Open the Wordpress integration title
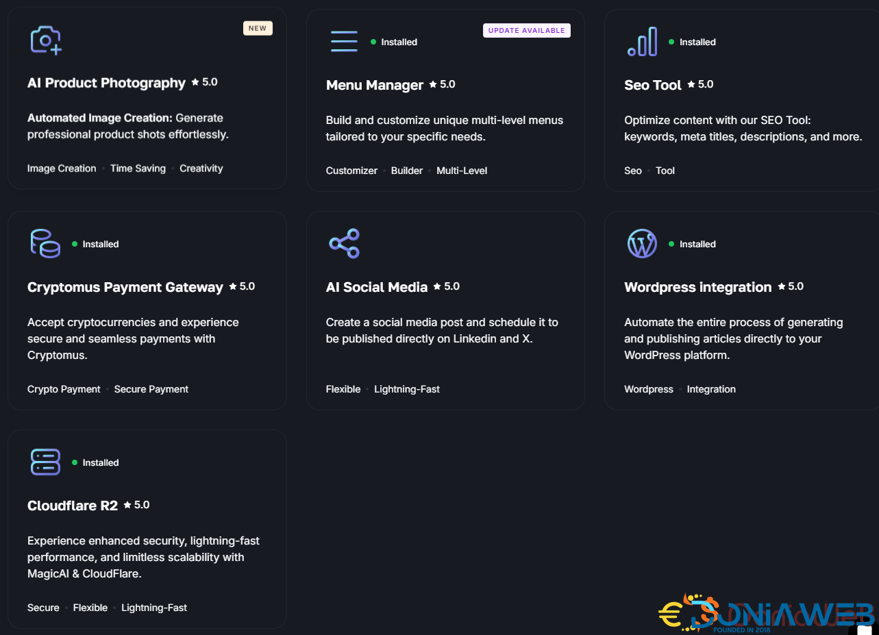 pyautogui.click(x=697, y=287)
